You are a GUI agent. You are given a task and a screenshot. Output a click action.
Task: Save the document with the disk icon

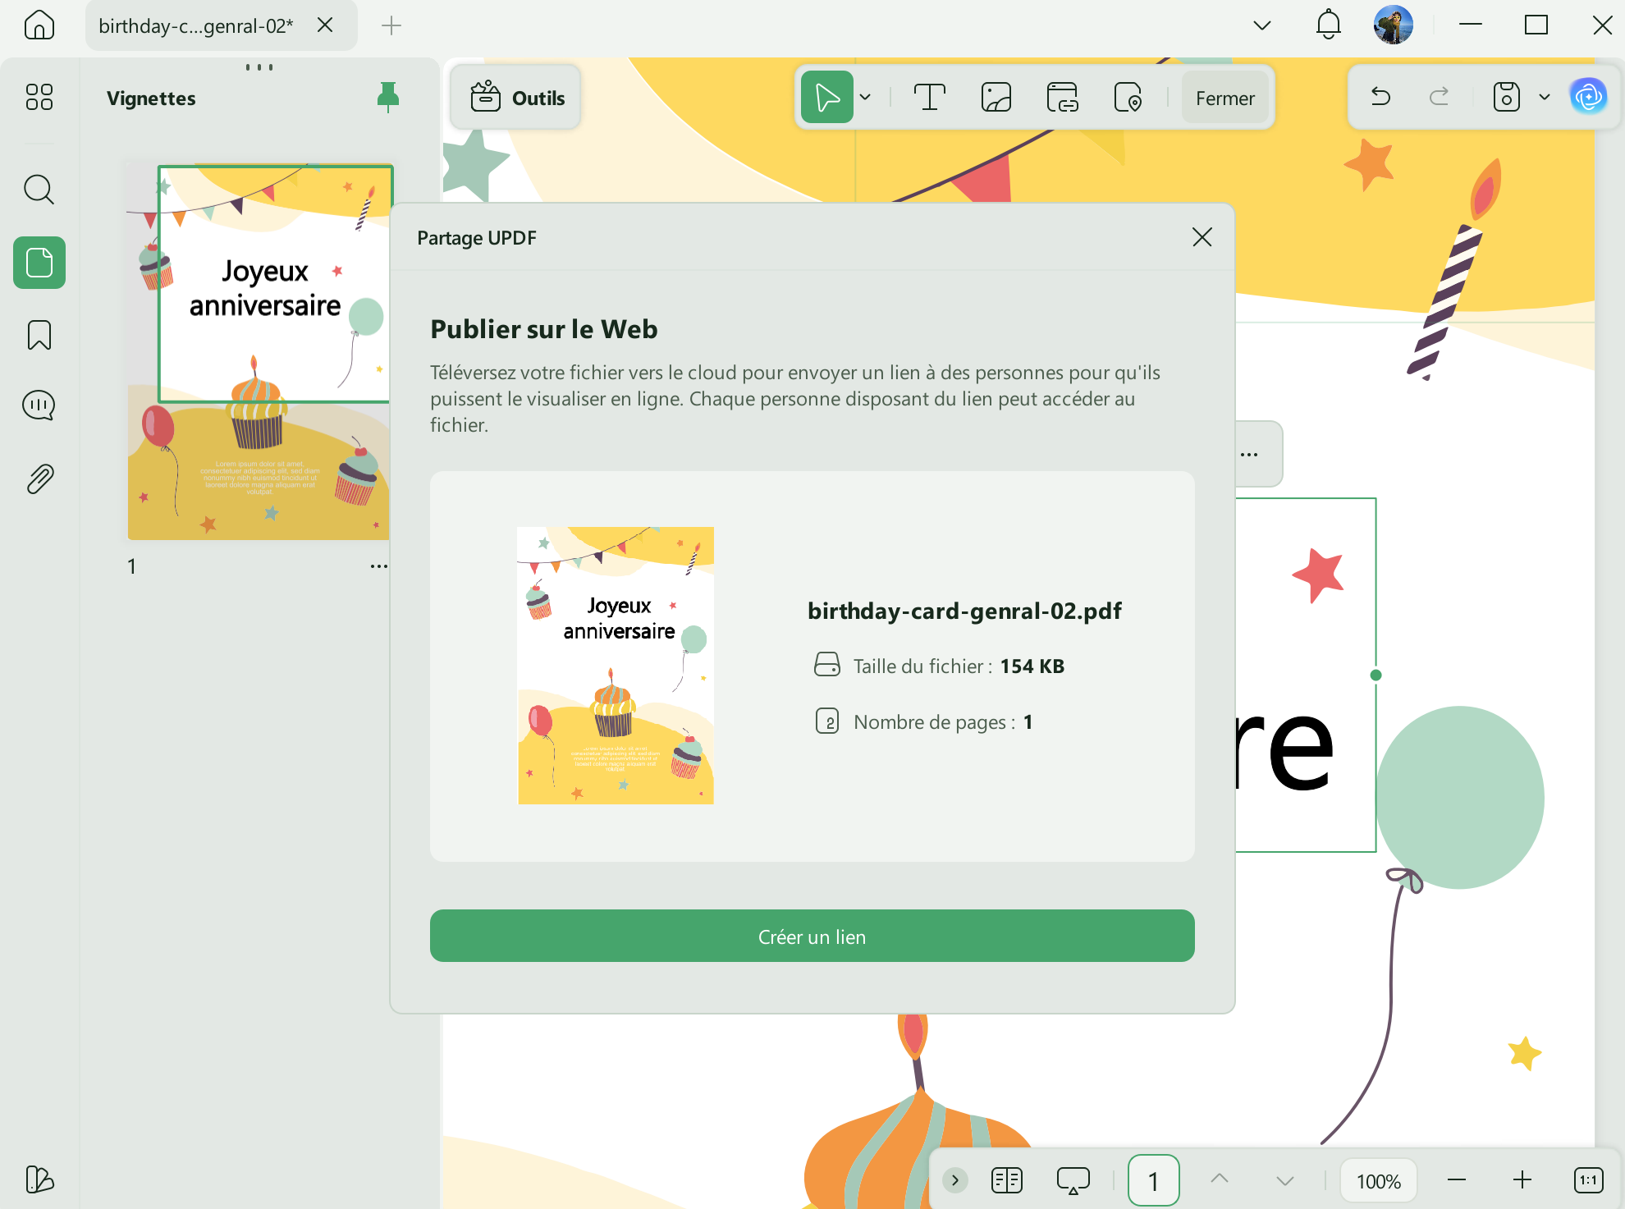[1507, 97]
